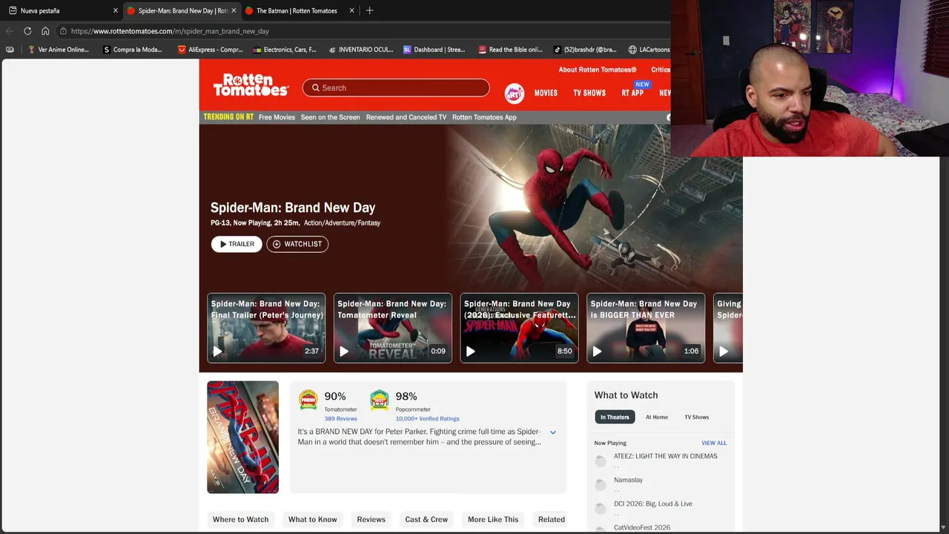Open the Compra la Moda bookmark
Image resolution: width=949 pixels, height=534 pixels.
coord(133,50)
